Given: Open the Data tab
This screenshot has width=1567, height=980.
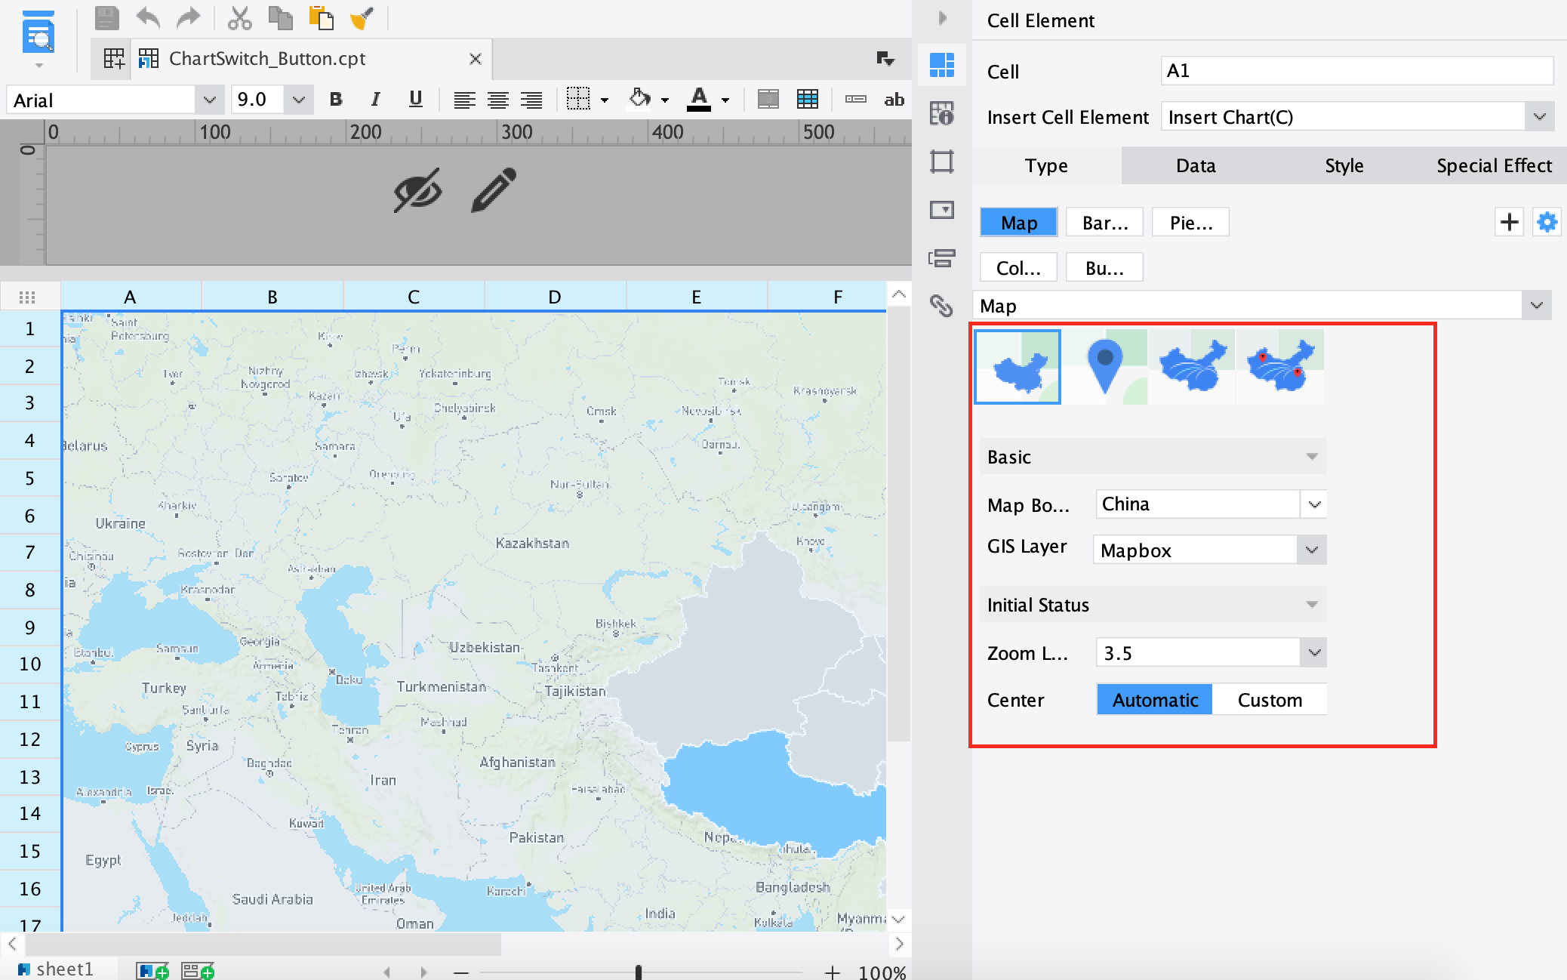Looking at the screenshot, I should 1196,165.
